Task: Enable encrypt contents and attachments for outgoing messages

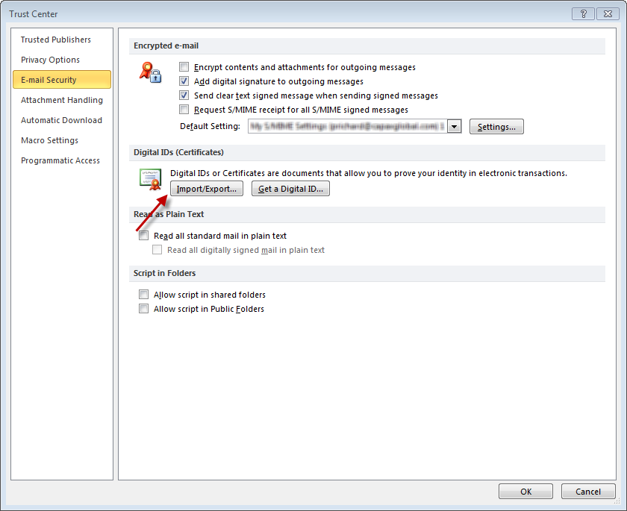Action: [184, 66]
